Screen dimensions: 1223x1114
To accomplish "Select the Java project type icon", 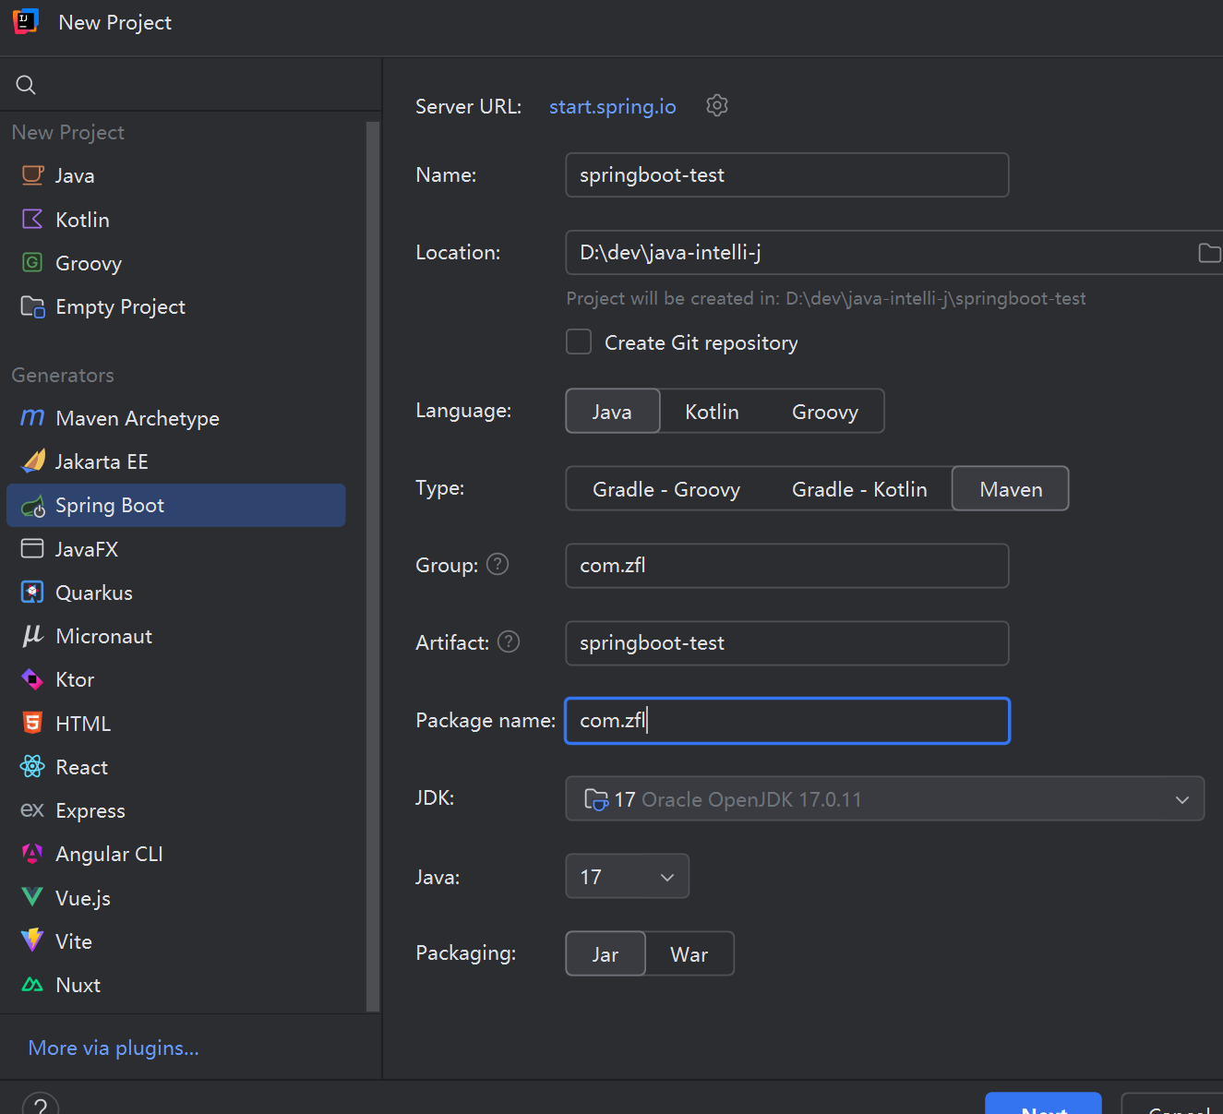I will coord(32,175).
